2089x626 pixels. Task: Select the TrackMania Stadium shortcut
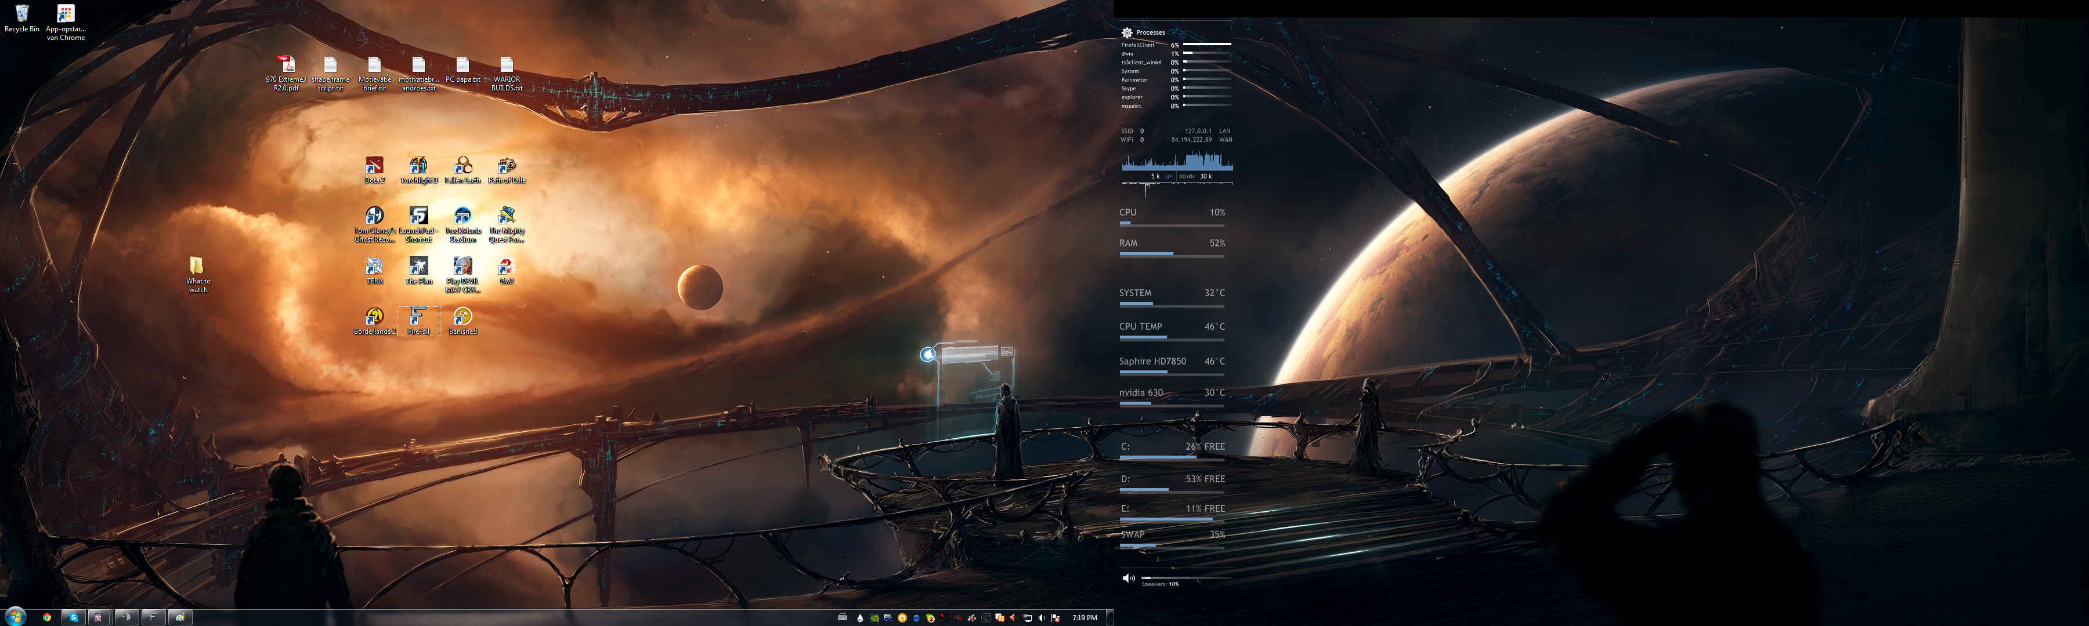462,224
